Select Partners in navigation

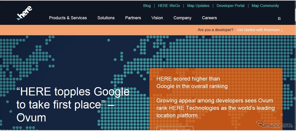point(133,18)
